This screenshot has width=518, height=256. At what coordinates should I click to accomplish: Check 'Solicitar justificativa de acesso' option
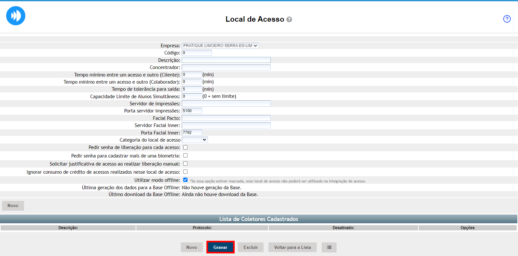tap(185, 164)
